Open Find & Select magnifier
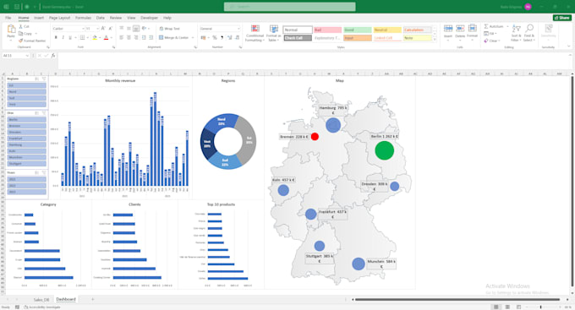Screen dimensions: 575x310 coord(528,32)
